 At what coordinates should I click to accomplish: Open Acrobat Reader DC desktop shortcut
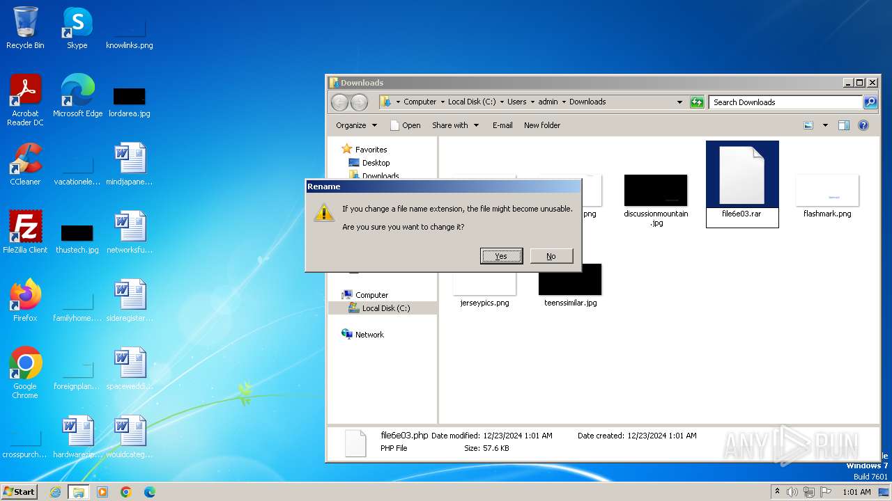(25, 100)
